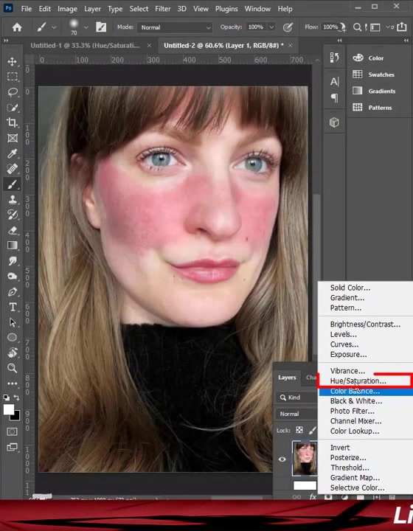
Task: Toggle lock transparent pixels in Layers panel
Action: (299, 430)
